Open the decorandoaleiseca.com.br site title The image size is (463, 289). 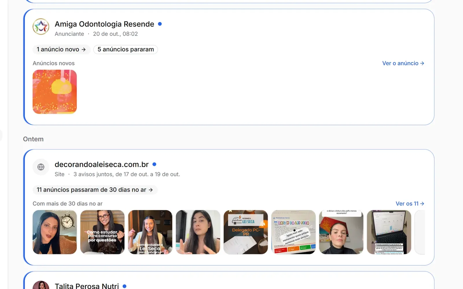click(102, 164)
